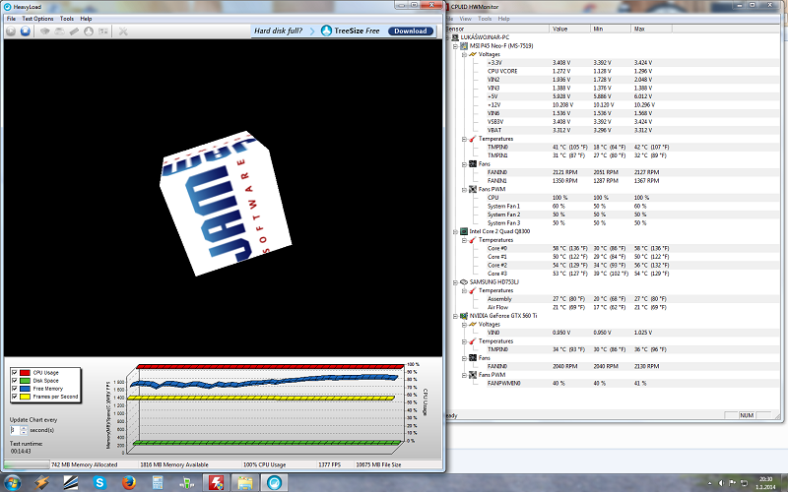
Task: Open HWMonitor Tools menu
Action: pos(485,19)
